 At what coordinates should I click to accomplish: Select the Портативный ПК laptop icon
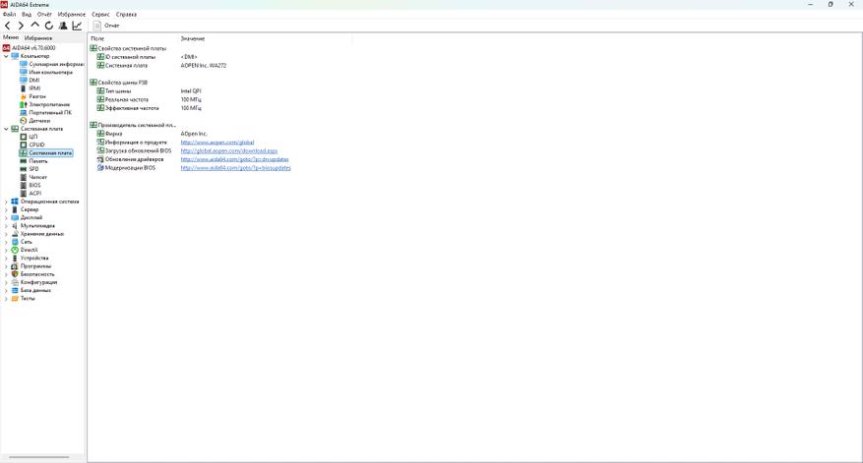click(23, 112)
